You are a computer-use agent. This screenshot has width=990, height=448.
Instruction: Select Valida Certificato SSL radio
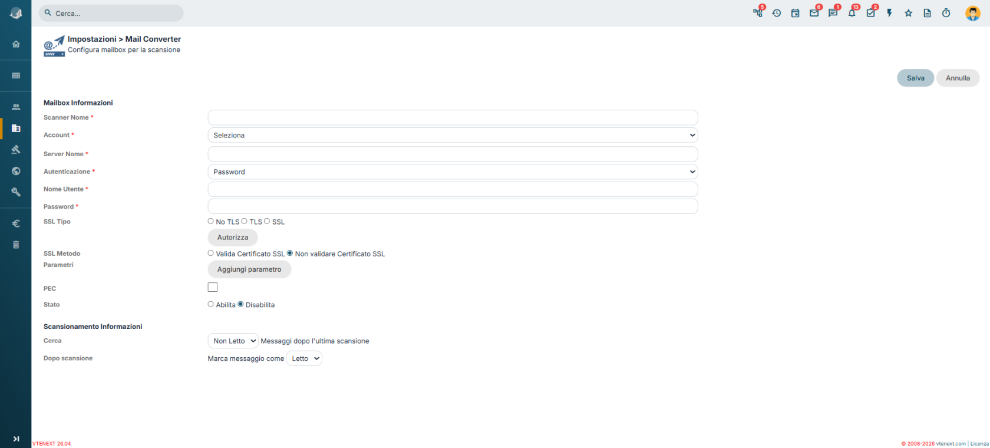[210, 253]
